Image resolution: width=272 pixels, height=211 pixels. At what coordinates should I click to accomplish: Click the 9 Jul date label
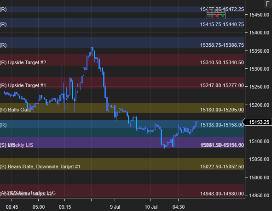(115, 207)
